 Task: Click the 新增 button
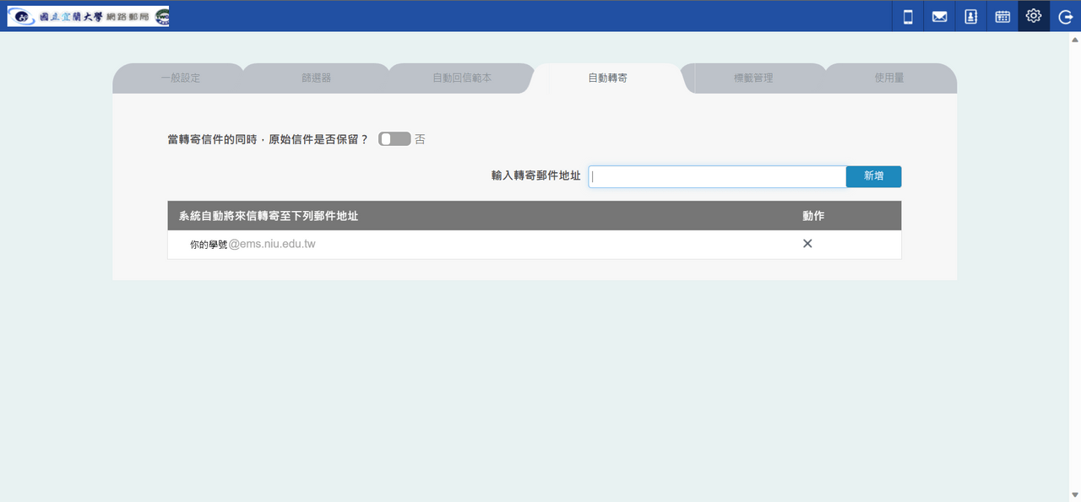873,176
